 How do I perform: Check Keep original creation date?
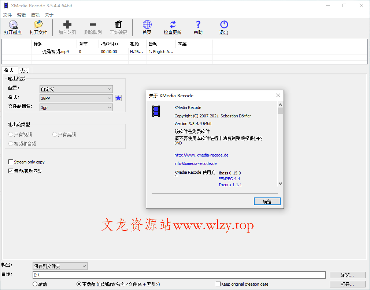(x=218, y=284)
